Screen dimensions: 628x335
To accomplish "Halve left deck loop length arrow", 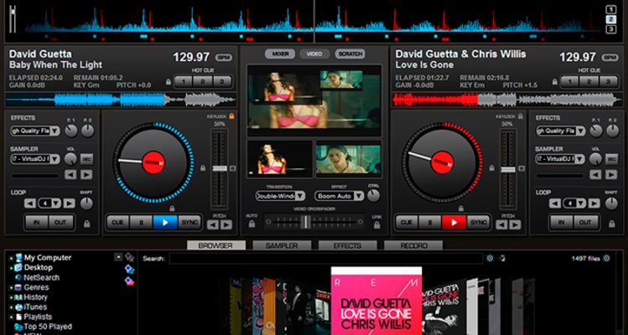I will 30,204.
